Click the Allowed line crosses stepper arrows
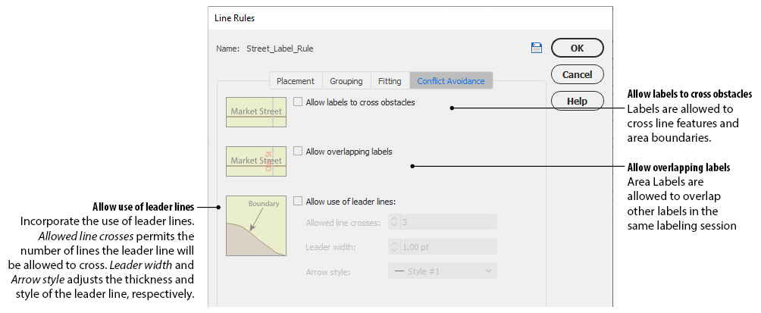The width and height of the screenshot is (761, 313). coord(393,222)
